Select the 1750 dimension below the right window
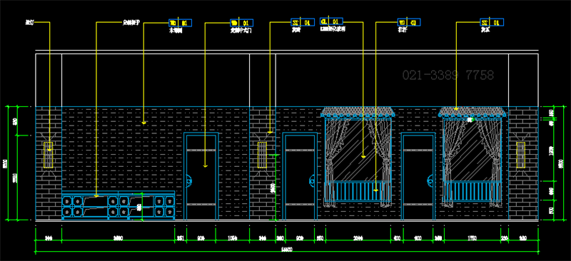571x261 pixels. 472,239
